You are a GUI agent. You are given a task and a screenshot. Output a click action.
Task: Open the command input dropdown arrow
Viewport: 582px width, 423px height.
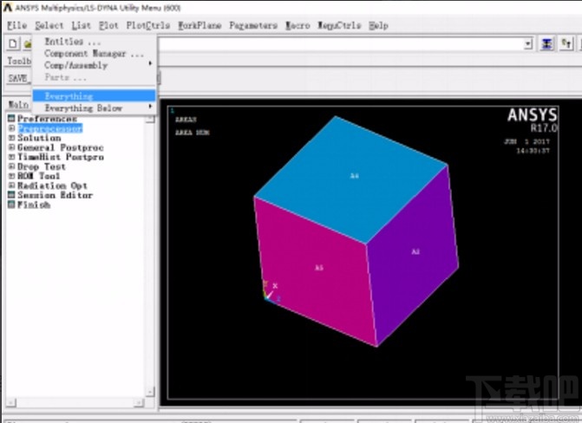point(527,43)
